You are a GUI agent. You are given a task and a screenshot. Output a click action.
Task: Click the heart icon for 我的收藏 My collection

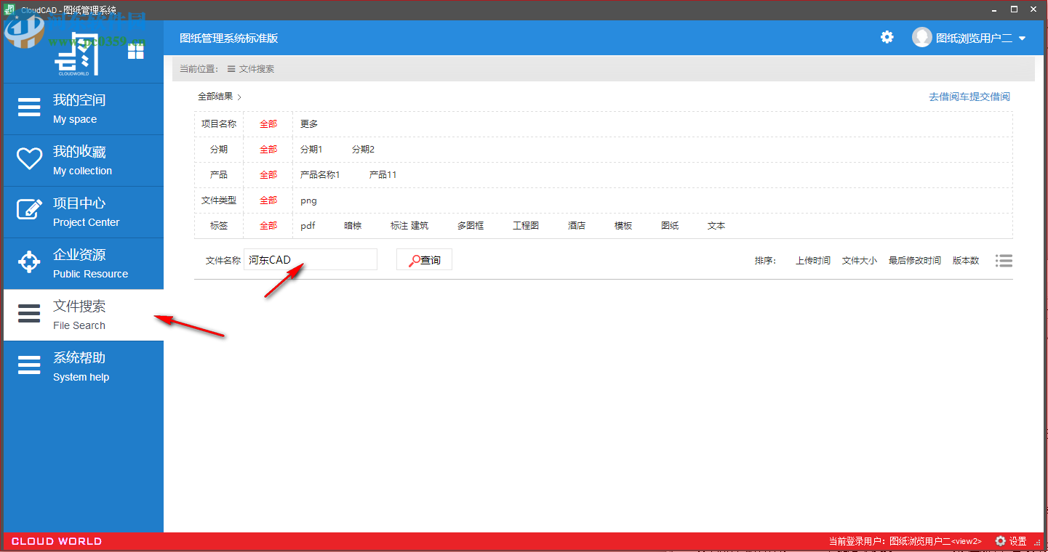tap(29, 158)
